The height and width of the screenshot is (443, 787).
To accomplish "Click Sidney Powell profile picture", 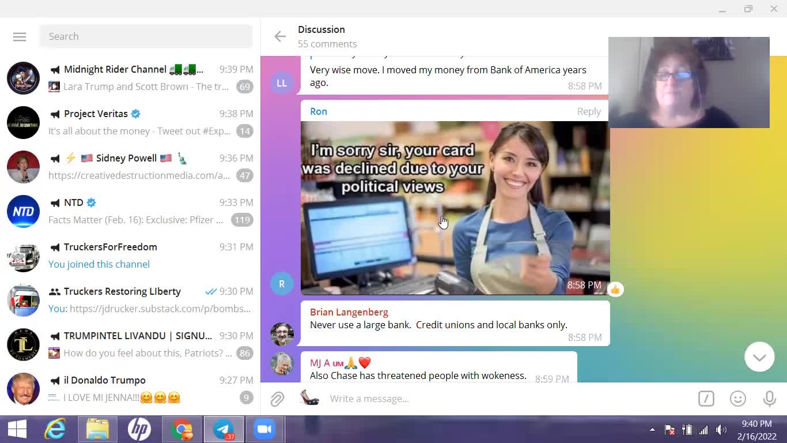I will click(23, 167).
